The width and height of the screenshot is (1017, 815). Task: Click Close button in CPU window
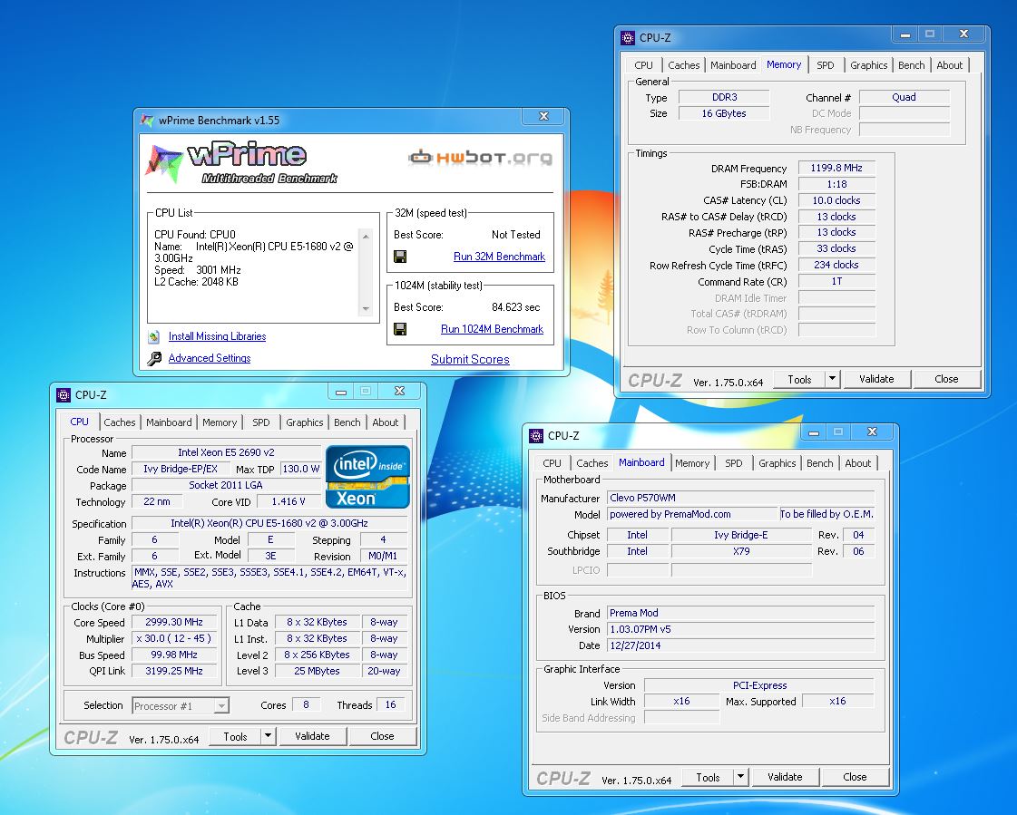click(x=382, y=736)
